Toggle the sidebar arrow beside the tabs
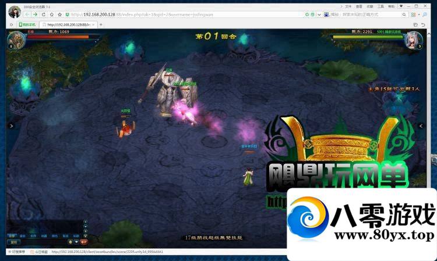437x261 pixels. pos(12,25)
